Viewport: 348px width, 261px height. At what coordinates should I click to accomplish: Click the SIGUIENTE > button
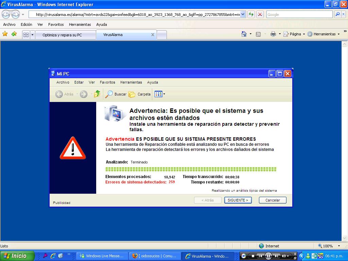point(238,200)
